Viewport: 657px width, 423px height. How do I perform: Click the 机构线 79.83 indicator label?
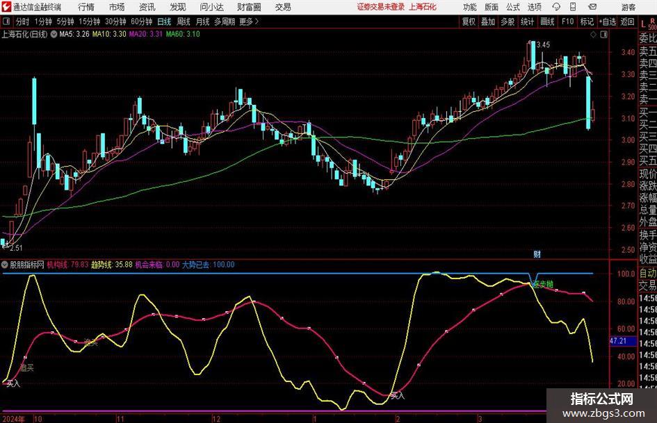tap(67, 265)
